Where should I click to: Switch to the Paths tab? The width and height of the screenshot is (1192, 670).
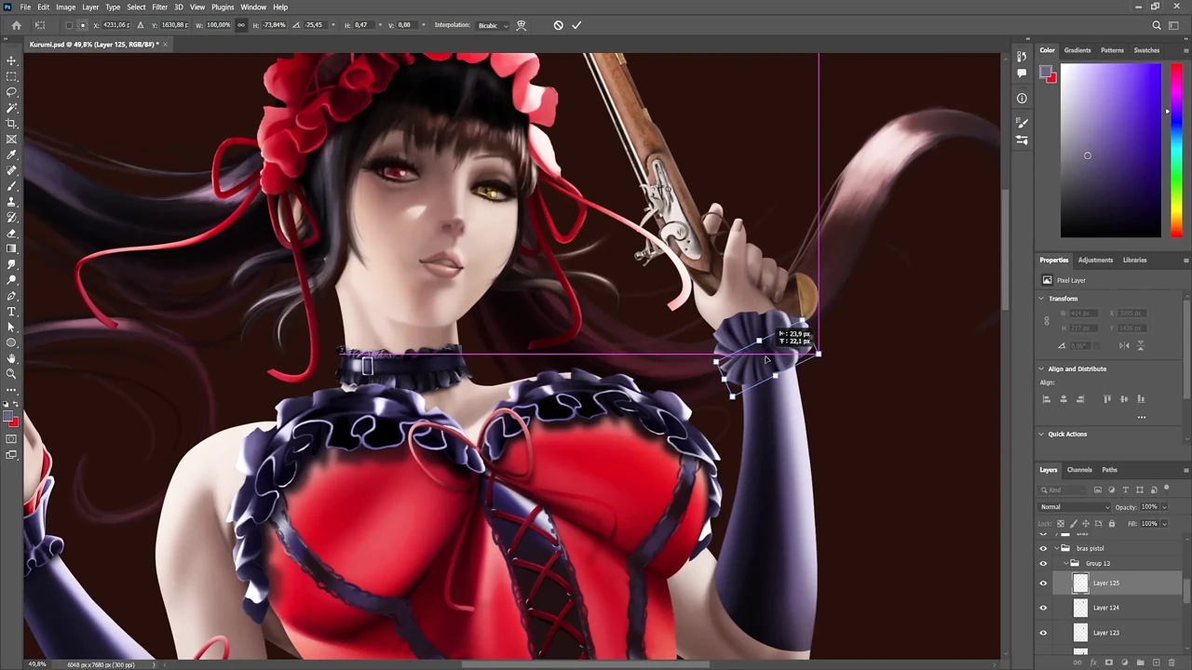[x=1109, y=470]
